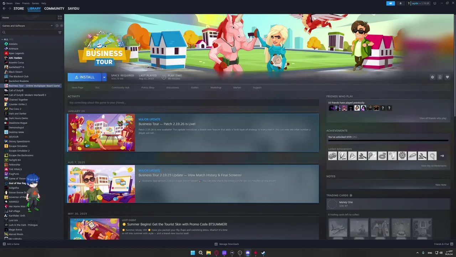
Task: Show hidden system tray icons chevron
Action: 418,253
